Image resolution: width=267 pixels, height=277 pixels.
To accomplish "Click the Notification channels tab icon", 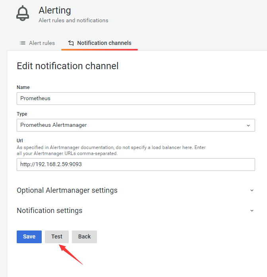I will pyautogui.click(x=71, y=43).
